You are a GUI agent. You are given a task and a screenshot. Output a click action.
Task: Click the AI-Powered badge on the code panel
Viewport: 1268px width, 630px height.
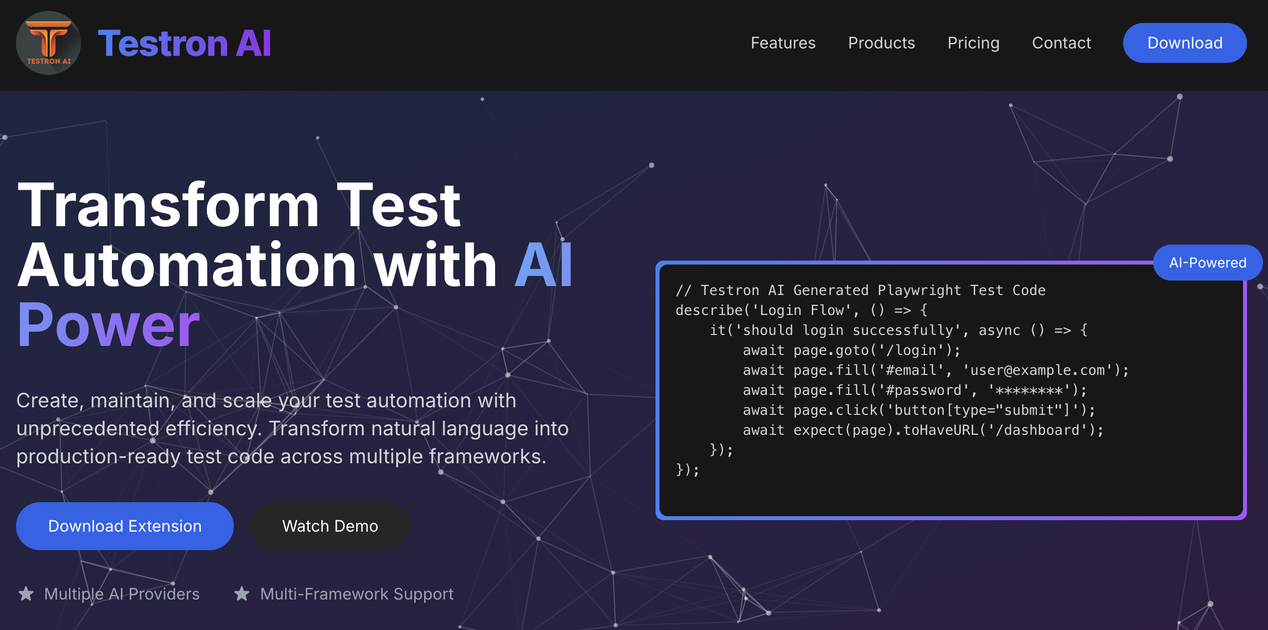click(x=1207, y=262)
